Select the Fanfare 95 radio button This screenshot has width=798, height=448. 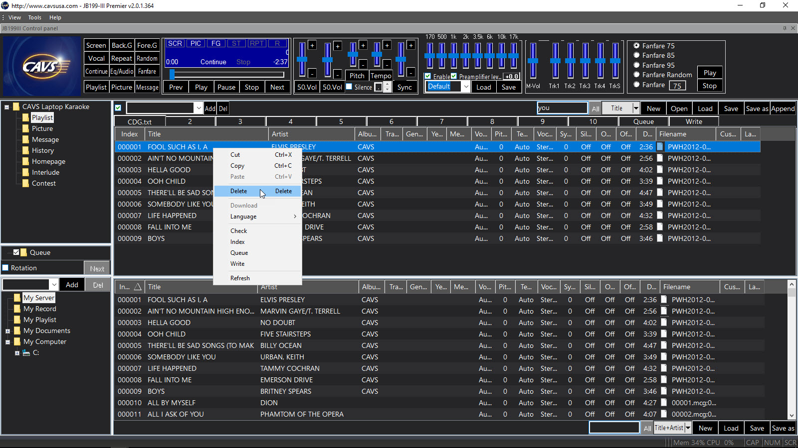coord(636,65)
